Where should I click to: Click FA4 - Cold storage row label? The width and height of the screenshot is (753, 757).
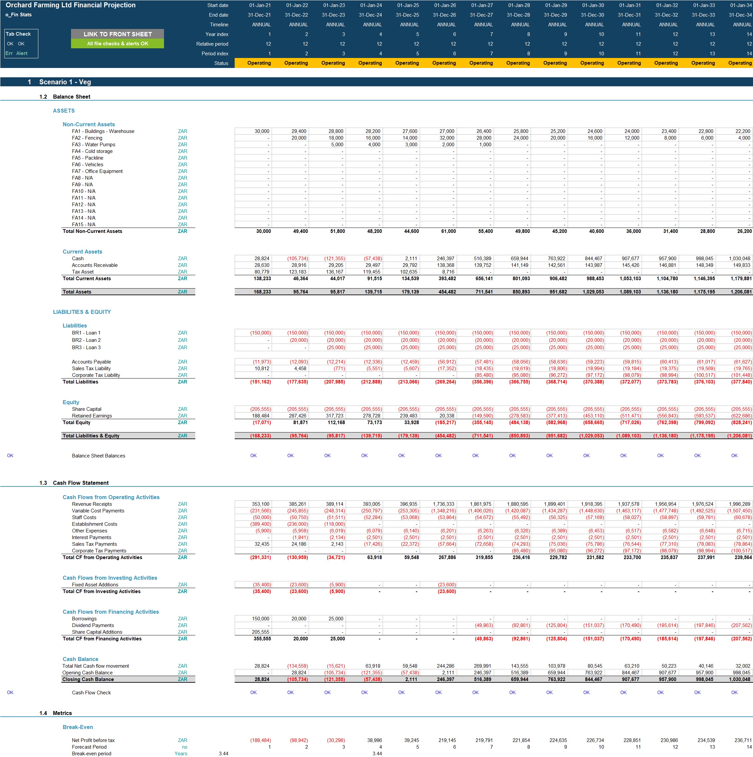click(92, 151)
